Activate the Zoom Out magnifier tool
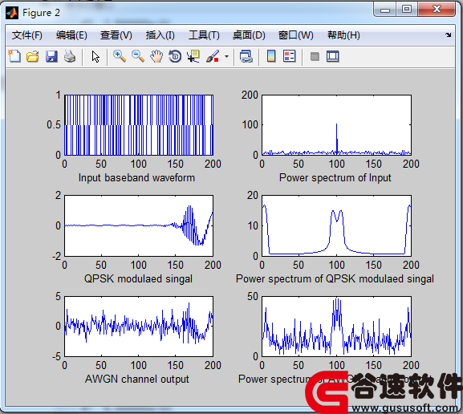Image resolution: width=463 pixels, height=414 pixels. (137, 56)
